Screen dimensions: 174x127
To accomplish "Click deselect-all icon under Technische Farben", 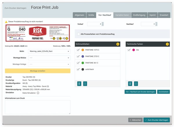I will [136, 84].
